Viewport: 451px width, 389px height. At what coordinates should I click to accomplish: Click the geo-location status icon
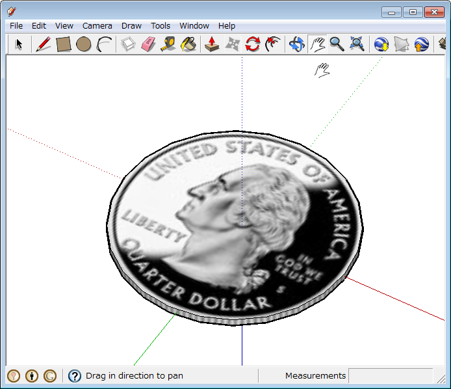pos(14,376)
